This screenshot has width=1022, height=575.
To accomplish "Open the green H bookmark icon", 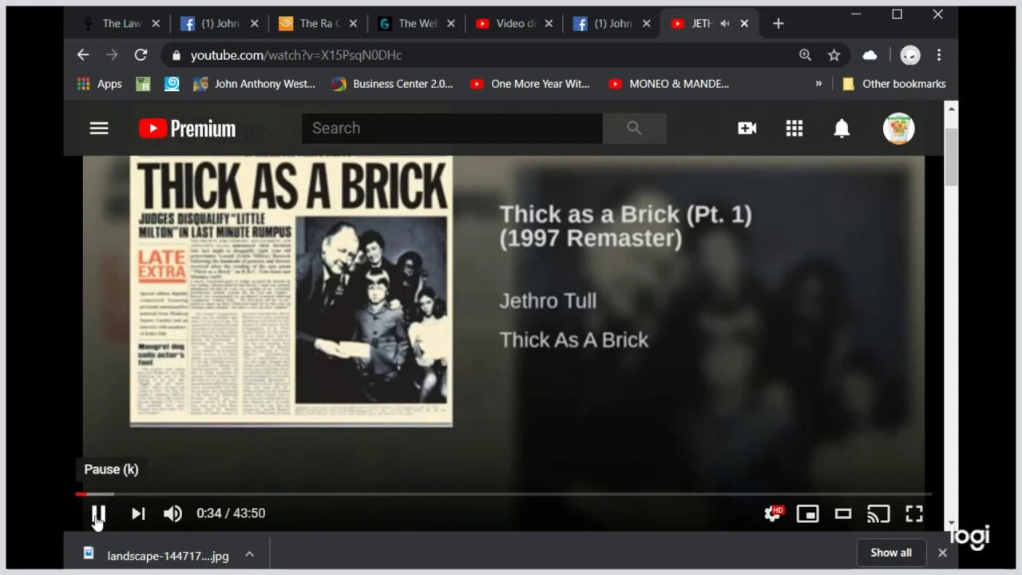I will click(x=143, y=84).
